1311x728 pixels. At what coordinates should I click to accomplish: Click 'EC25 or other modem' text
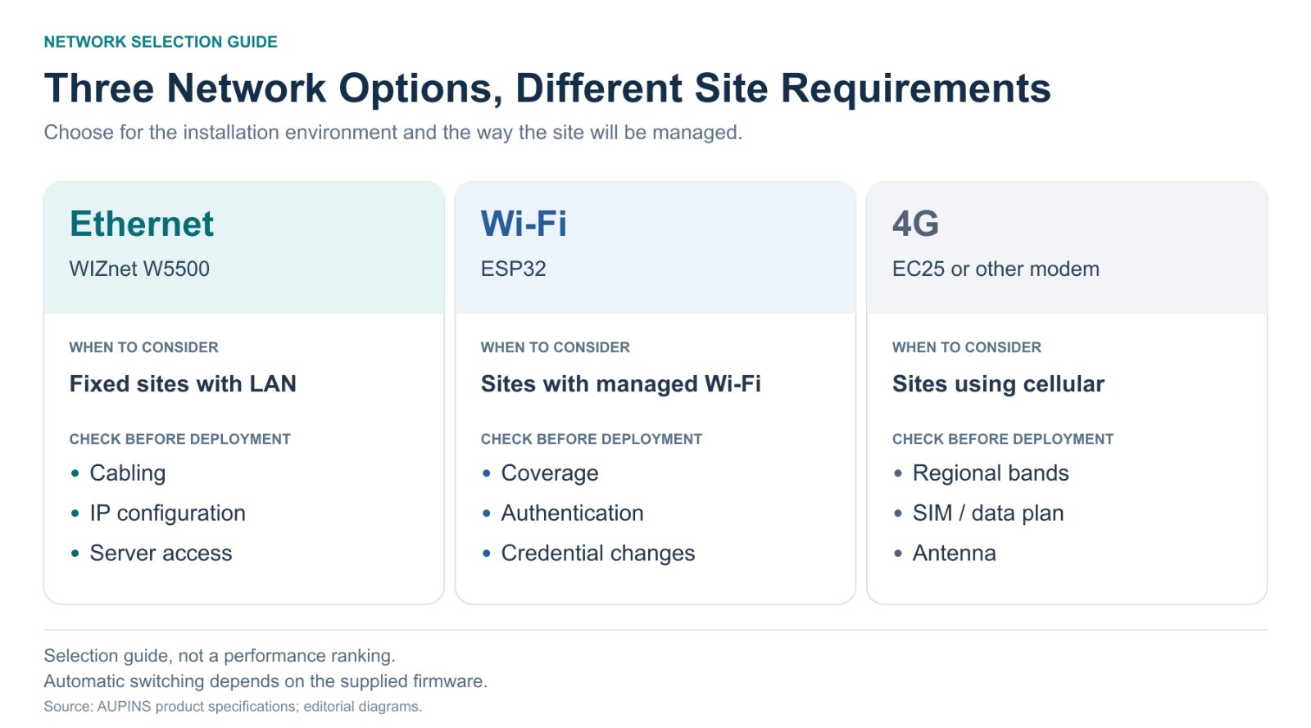pyautogui.click(x=996, y=269)
